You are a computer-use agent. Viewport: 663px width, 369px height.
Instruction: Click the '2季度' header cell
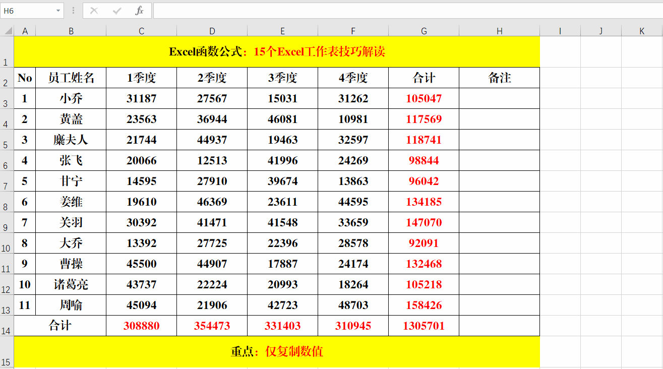click(x=212, y=78)
